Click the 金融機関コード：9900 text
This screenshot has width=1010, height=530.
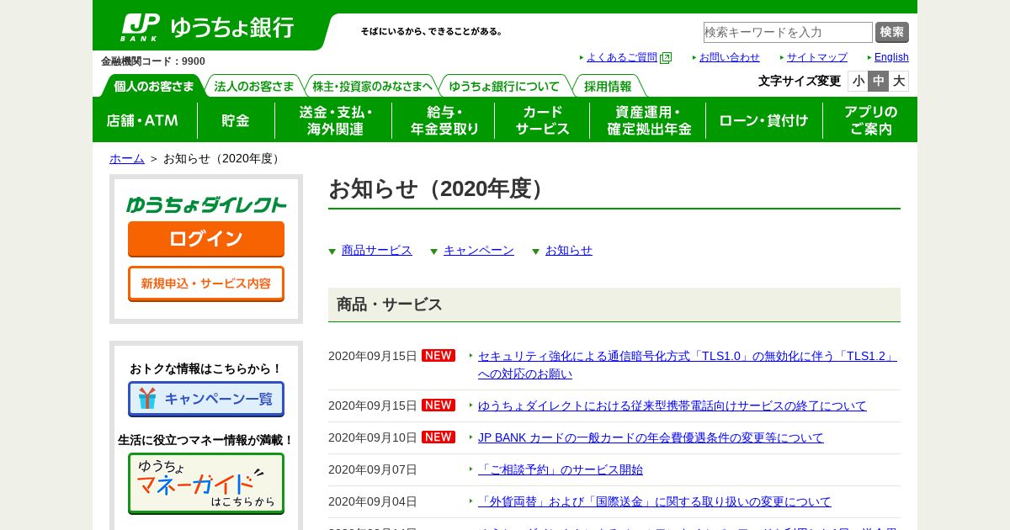tap(153, 61)
